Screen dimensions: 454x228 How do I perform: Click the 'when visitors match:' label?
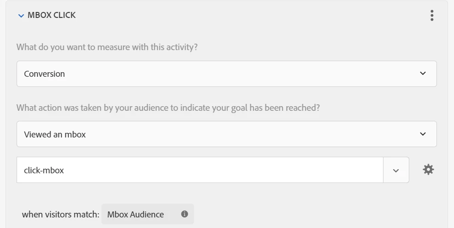point(60,214)
